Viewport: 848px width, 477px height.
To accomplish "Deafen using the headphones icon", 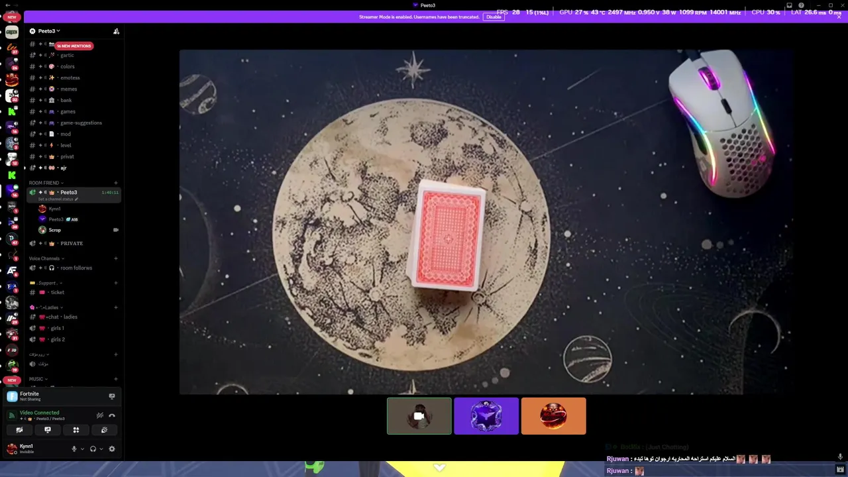I will click(x=93, y=449).
